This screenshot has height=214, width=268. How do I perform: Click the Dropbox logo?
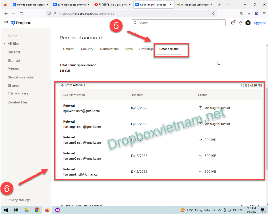pos(21,23)
